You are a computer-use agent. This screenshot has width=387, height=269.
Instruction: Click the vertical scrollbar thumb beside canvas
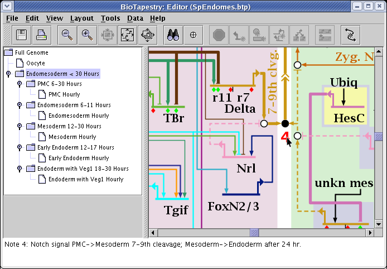[379, 137]
